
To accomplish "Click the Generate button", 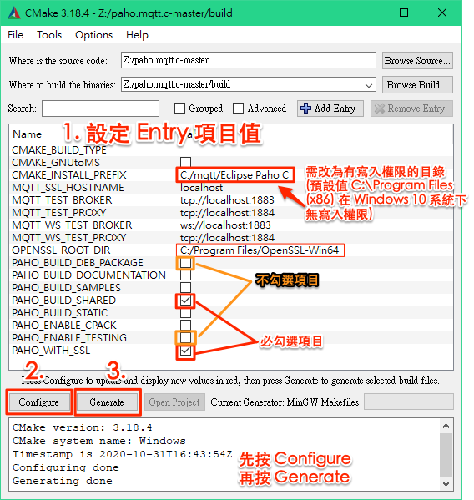I will click(107, 402).
